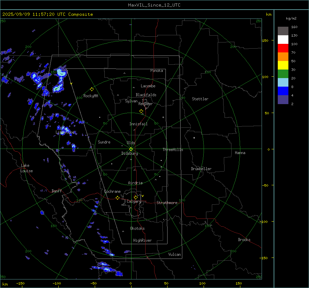Click the yellow diamond marker below RedDeer
Screen dimensions: 309x288
(141, 111)
